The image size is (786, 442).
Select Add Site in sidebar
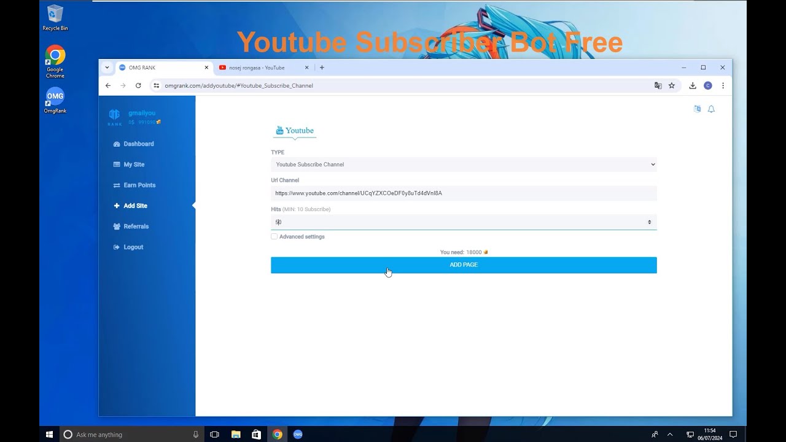click(x=130, y=206)
